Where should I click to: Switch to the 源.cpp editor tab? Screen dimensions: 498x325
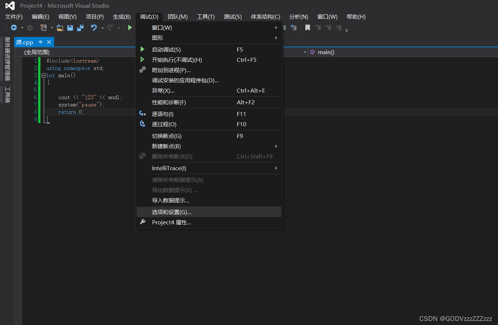coord(24,42)
